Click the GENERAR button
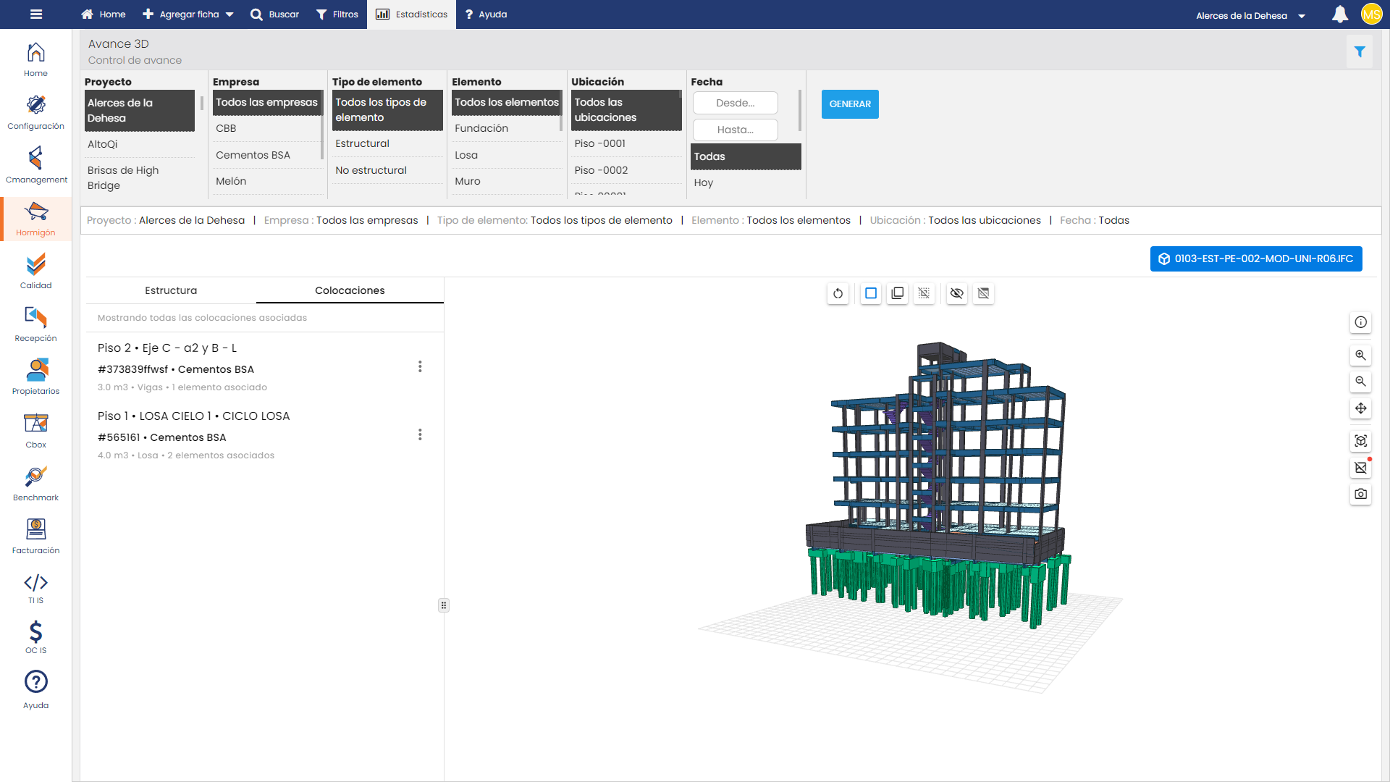Image resolution: width=1390 pixels, height=782 pixels. click(x=849, y=104)
